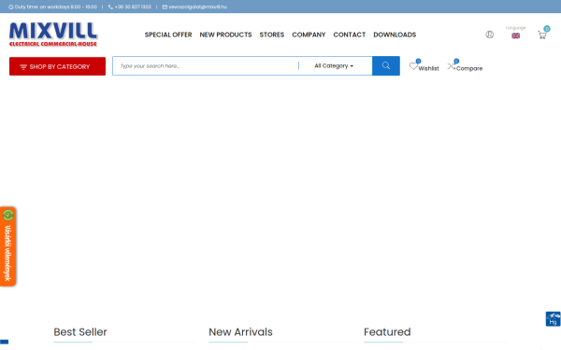Viewport: 561px width, 350px height.
Task: Open Company menu item
Action: pos(309,35)
